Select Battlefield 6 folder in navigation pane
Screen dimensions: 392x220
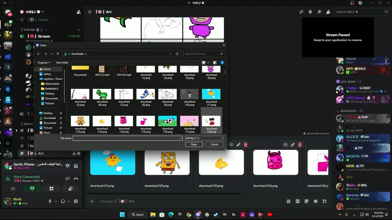(51, 89)
